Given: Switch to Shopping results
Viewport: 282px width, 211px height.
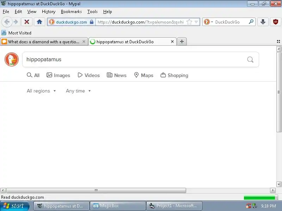Looking at the screenshot, I should pos(174,75).
